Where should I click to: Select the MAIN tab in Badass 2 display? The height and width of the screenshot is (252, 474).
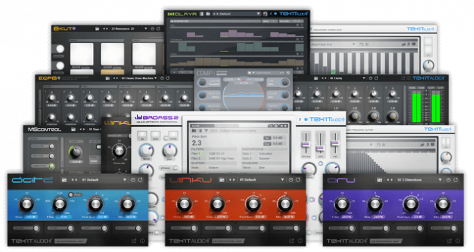click(202, 125)
